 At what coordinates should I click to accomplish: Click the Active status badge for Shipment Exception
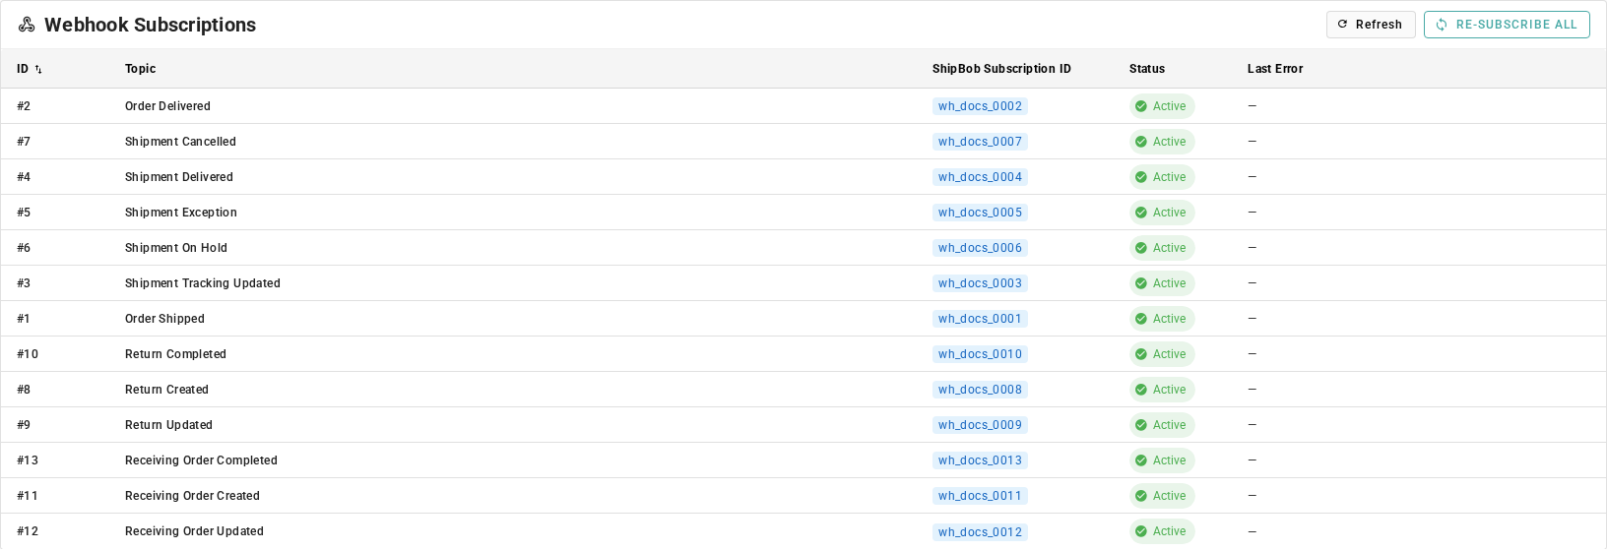pos(1162,213)
